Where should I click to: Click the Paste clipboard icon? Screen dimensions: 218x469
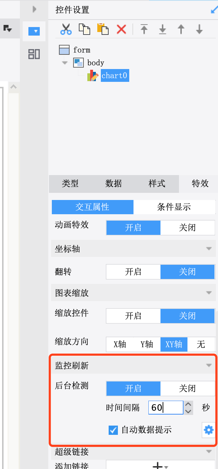point(103,29)
